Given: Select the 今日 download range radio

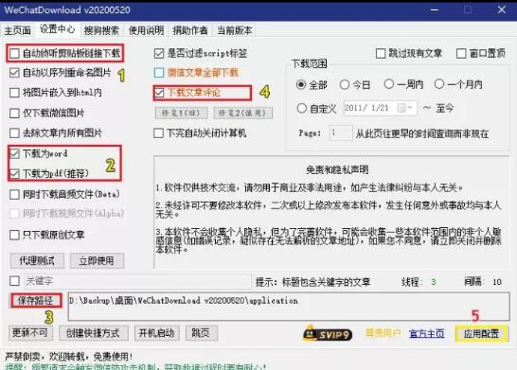Looking at the screenshot, I should [x=345, y=84].
